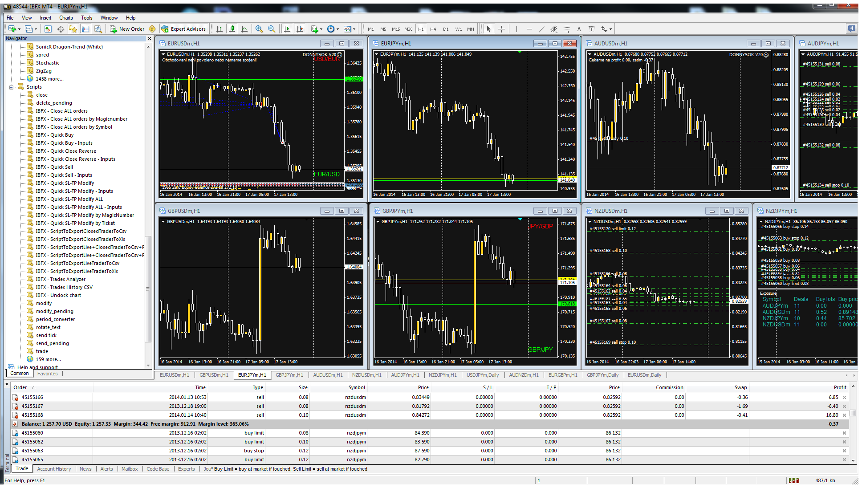Open MetaEditor via the yellow diamond icon
The width and height of the screenshot is (862, 488).
[x=152, y=29]
